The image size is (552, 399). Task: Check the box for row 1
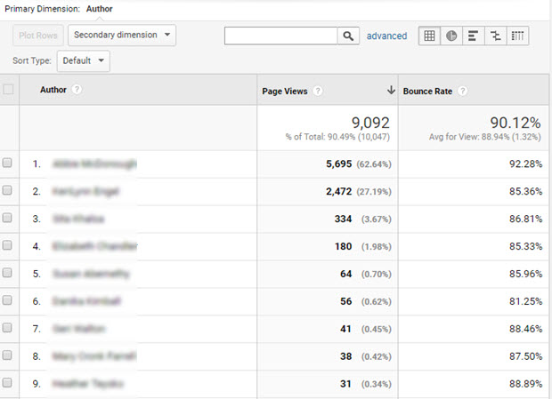click(8, 164)
